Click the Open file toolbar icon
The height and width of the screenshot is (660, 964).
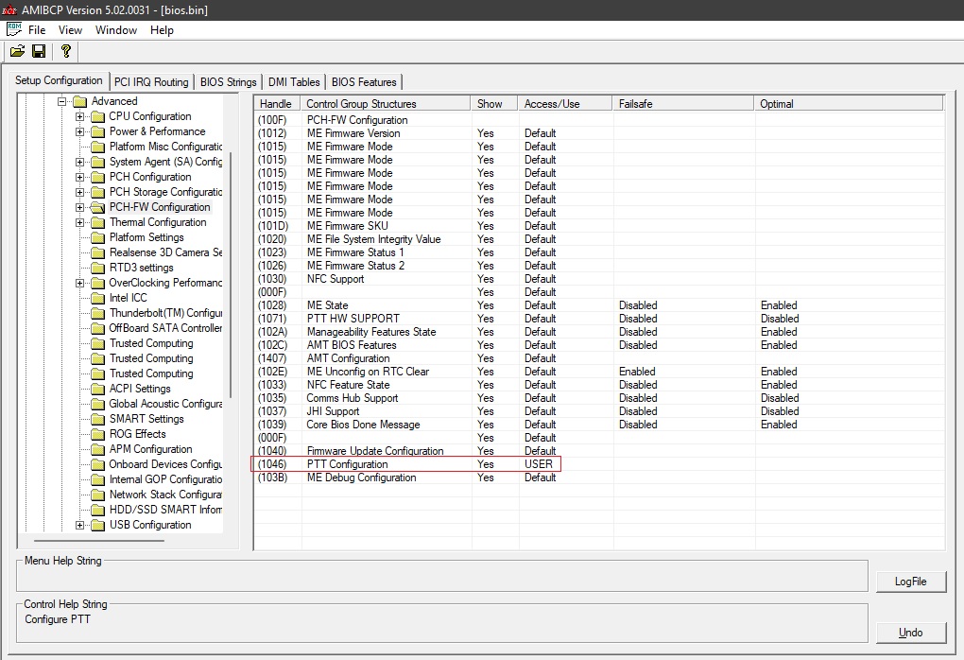(17, 52)
